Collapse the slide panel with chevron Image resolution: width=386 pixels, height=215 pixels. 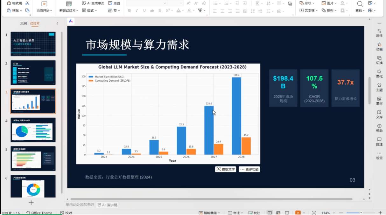click(57, 24)
